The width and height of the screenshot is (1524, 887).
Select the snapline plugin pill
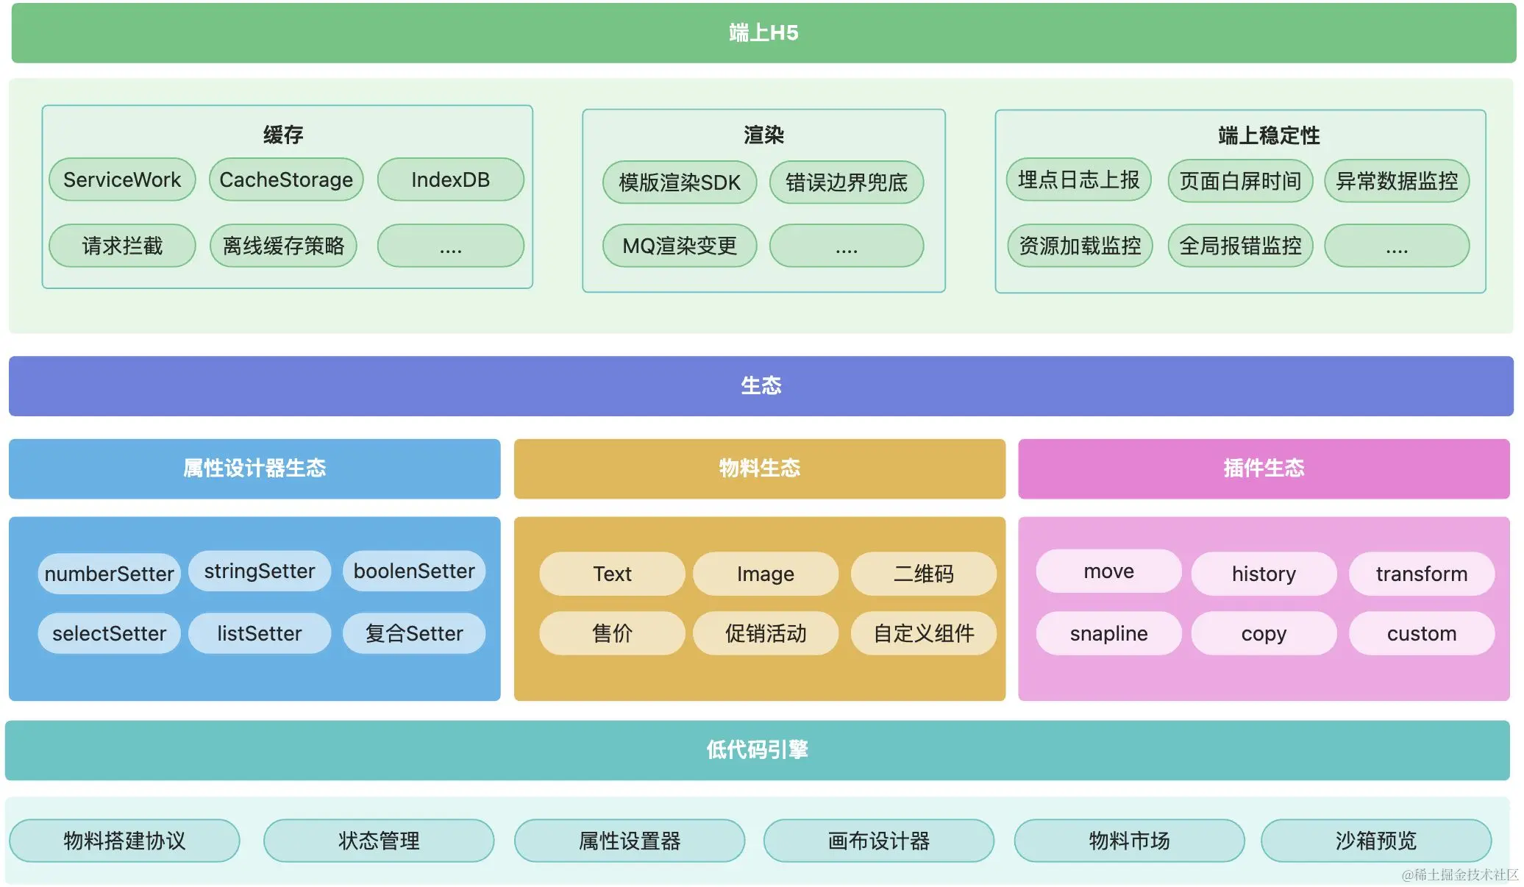pyautogui.click(x=1108, y=633)
